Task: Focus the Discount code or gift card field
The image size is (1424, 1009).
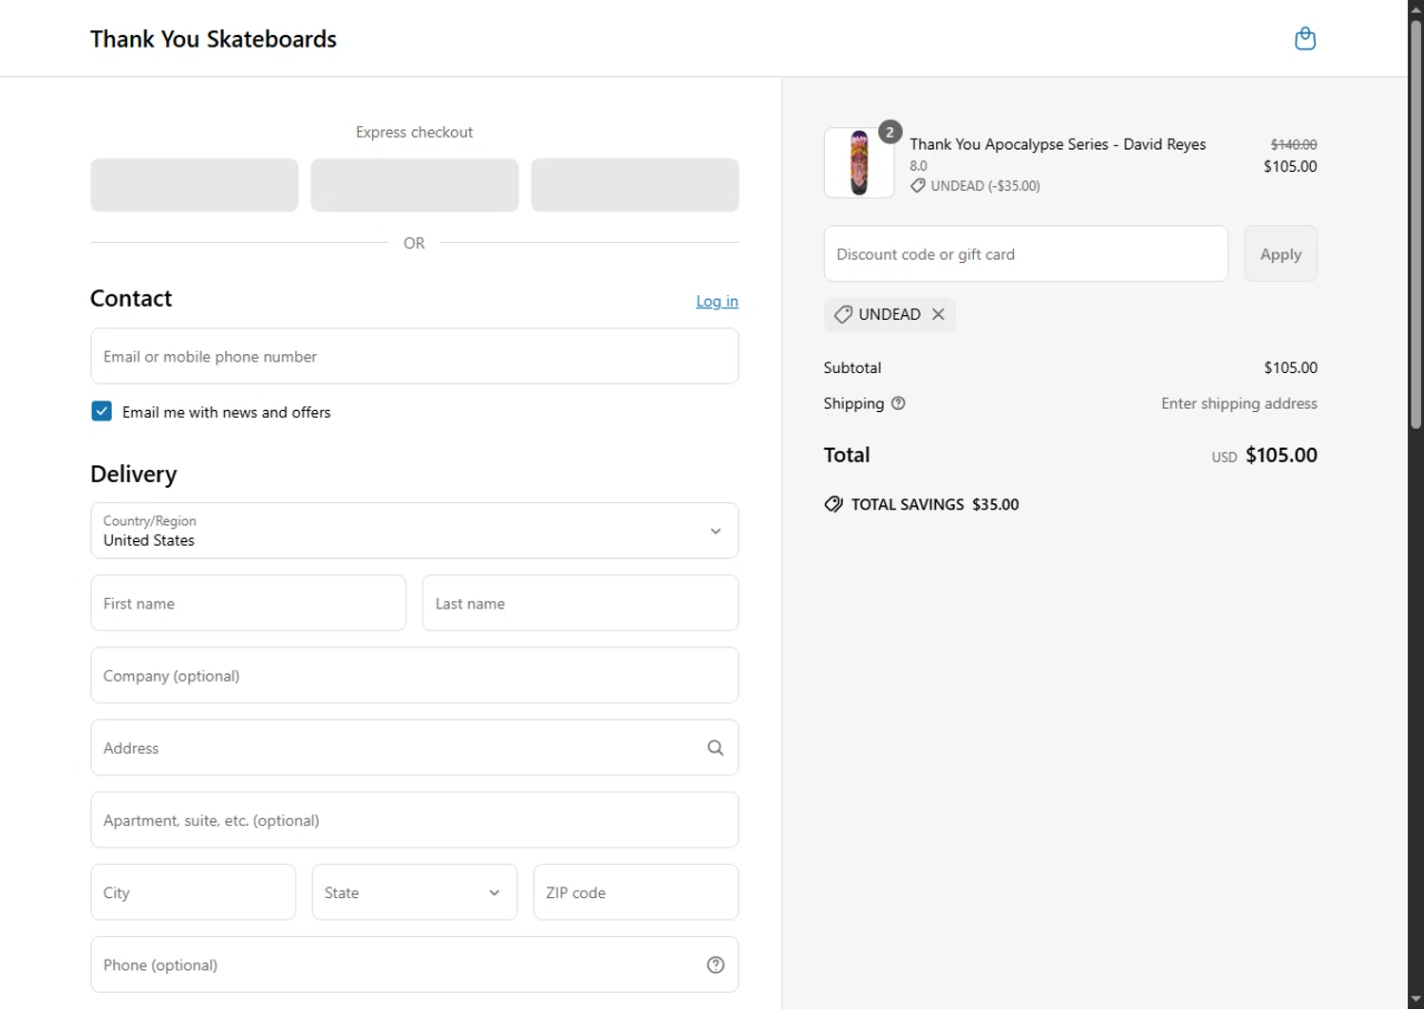Action: click(x=1026, y=253)
